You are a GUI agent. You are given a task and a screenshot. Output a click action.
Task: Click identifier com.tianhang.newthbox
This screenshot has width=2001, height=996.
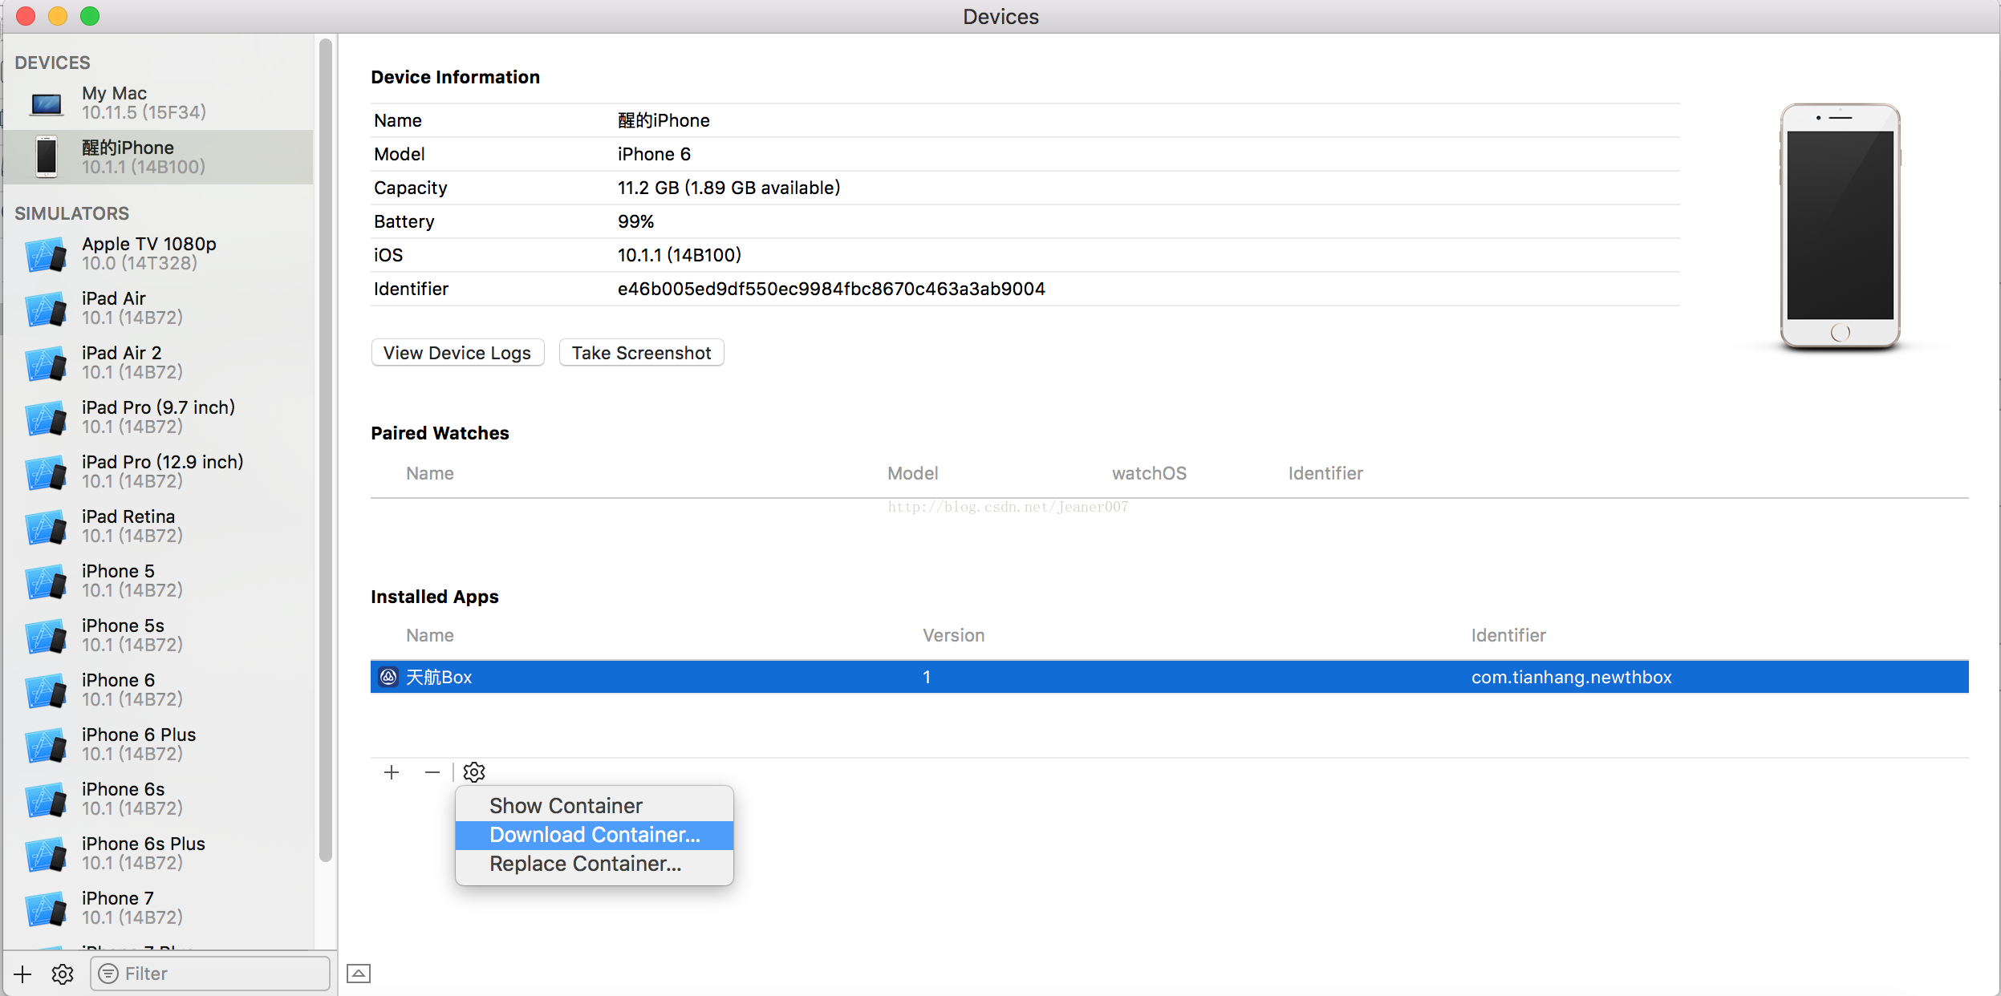1571,677
